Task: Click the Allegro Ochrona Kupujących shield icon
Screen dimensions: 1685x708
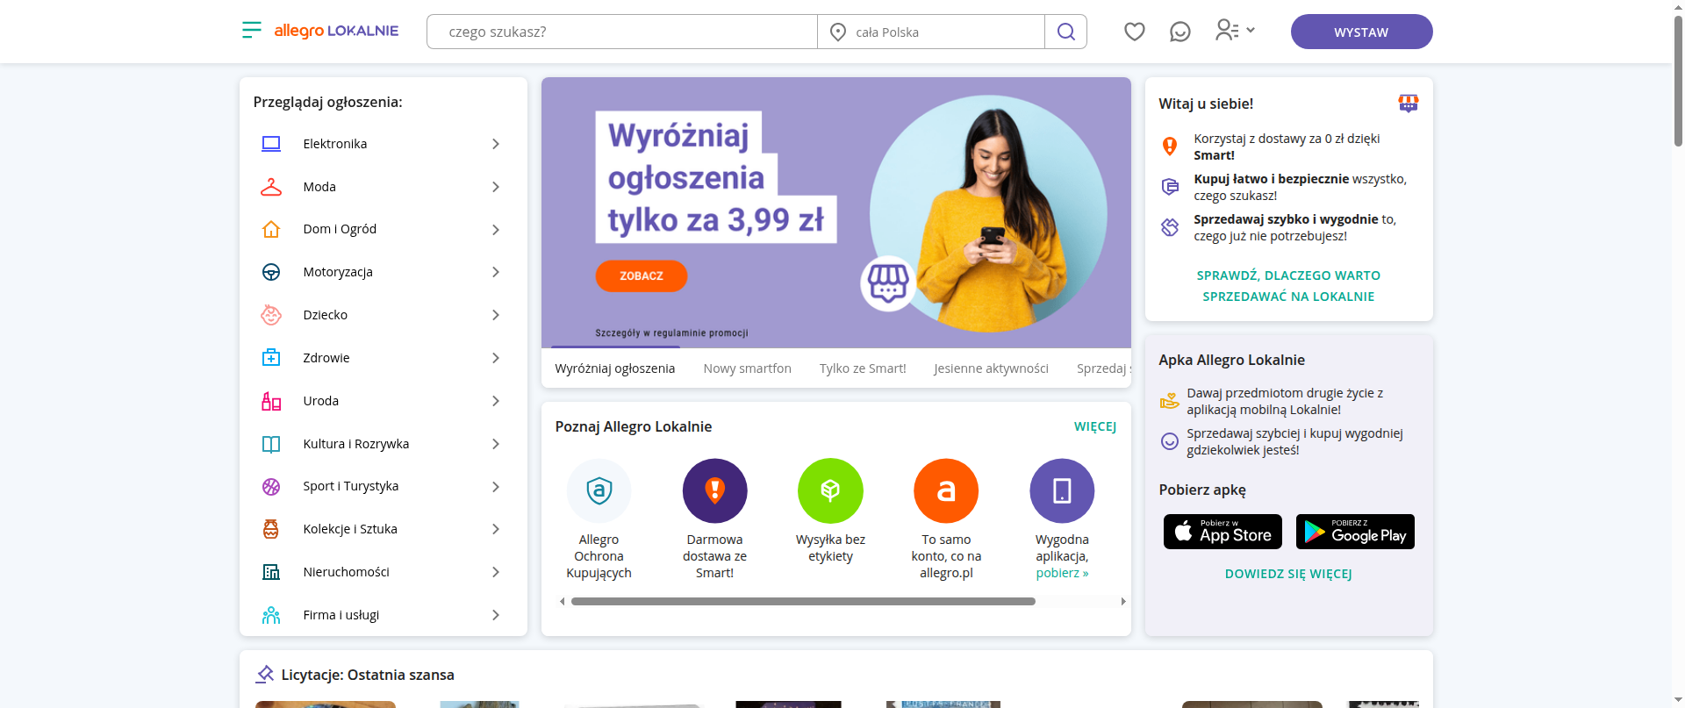Action: point(599,490)
